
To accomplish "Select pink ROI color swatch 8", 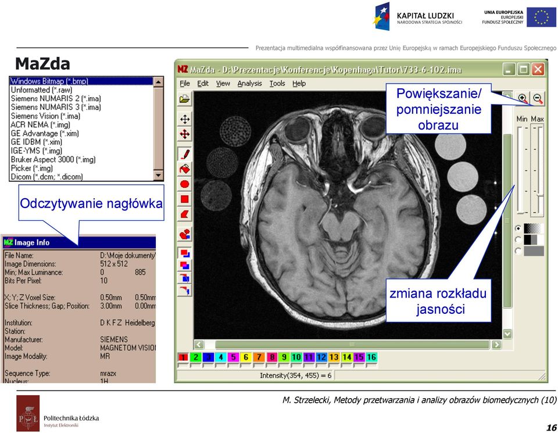I will (271, 357).
